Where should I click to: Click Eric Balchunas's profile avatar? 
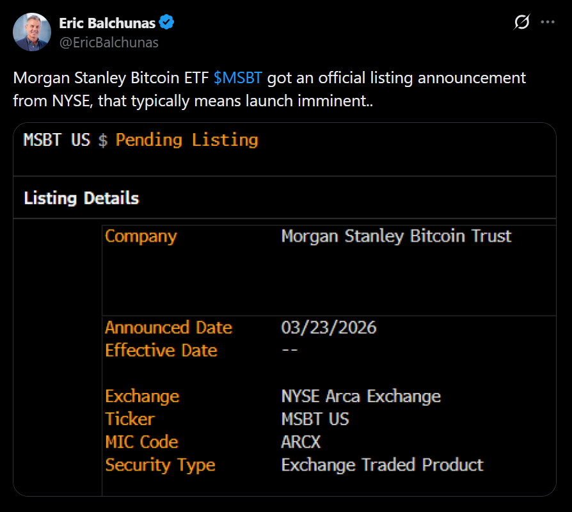point(32,32)
